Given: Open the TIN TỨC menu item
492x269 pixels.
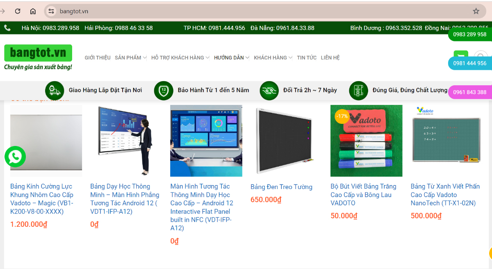Looking at the screenshot, I should [x=307, y=58].
